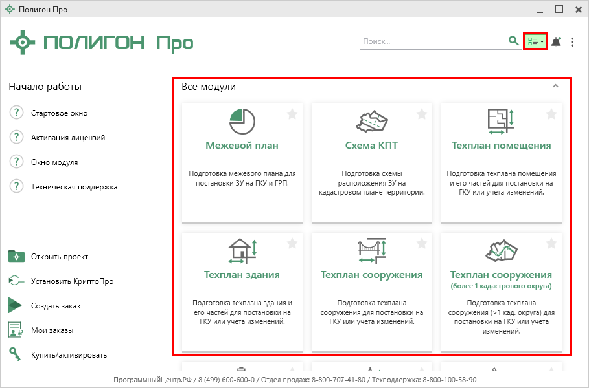Favorite the Межевой план module star
The image size is (589, 388).
(292, 114)
